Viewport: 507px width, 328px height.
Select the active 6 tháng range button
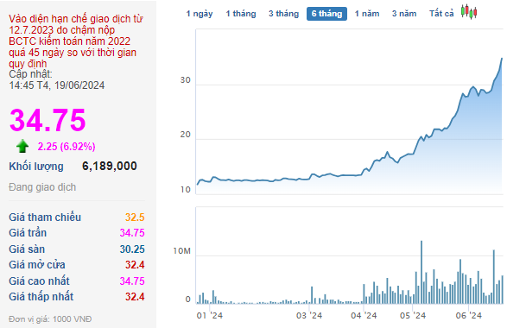pos(326,14)
